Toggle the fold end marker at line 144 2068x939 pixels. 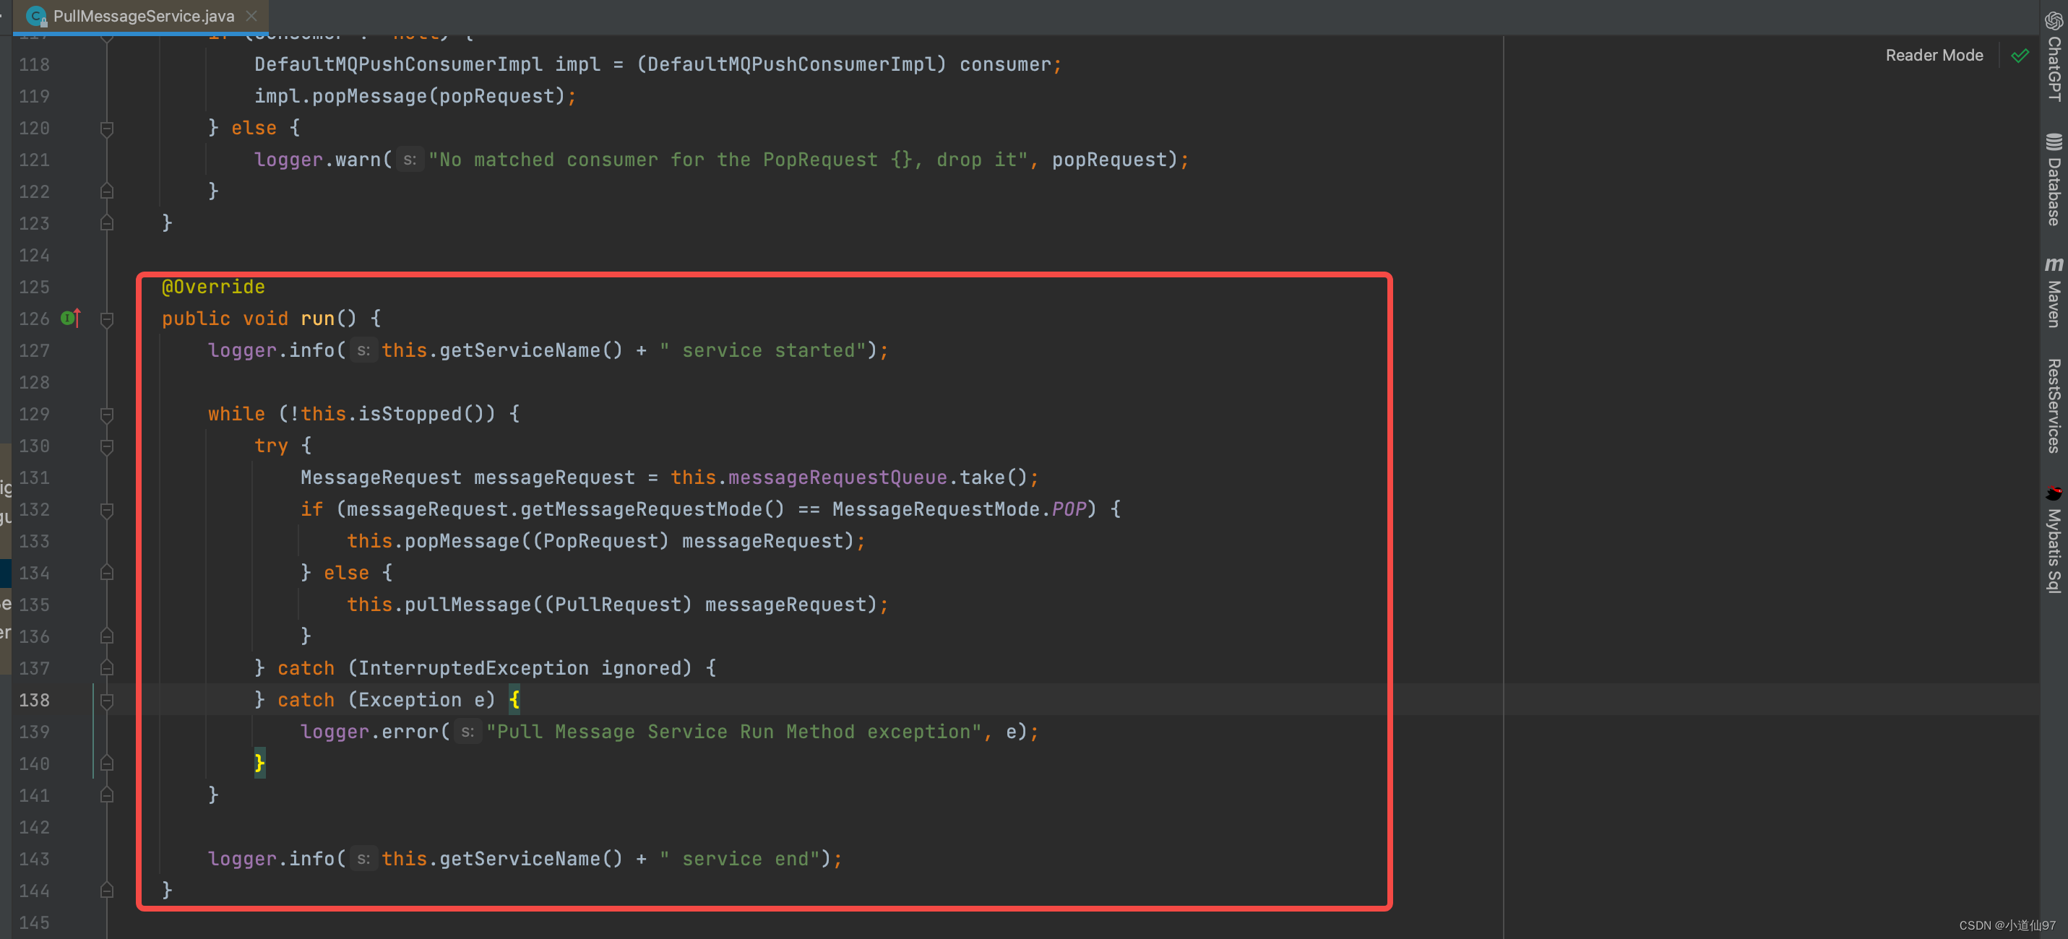pos(107,891)
